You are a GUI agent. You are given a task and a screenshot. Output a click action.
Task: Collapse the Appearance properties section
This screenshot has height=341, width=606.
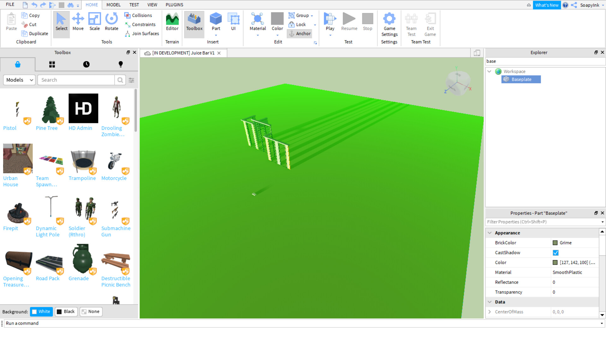pos(490,233)
